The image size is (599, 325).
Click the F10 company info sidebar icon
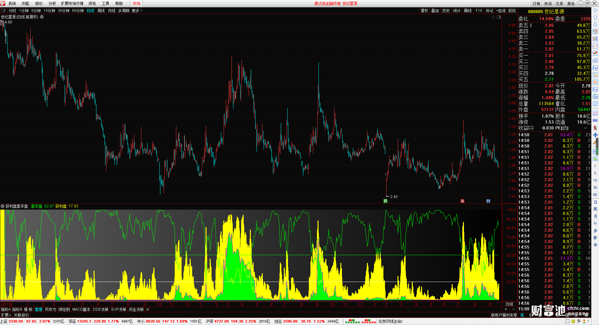595,68
